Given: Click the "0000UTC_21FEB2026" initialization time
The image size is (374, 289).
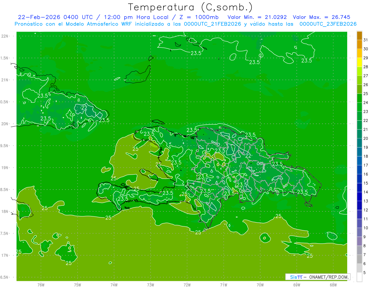Looking at the screenshot, I should [213, 24].
